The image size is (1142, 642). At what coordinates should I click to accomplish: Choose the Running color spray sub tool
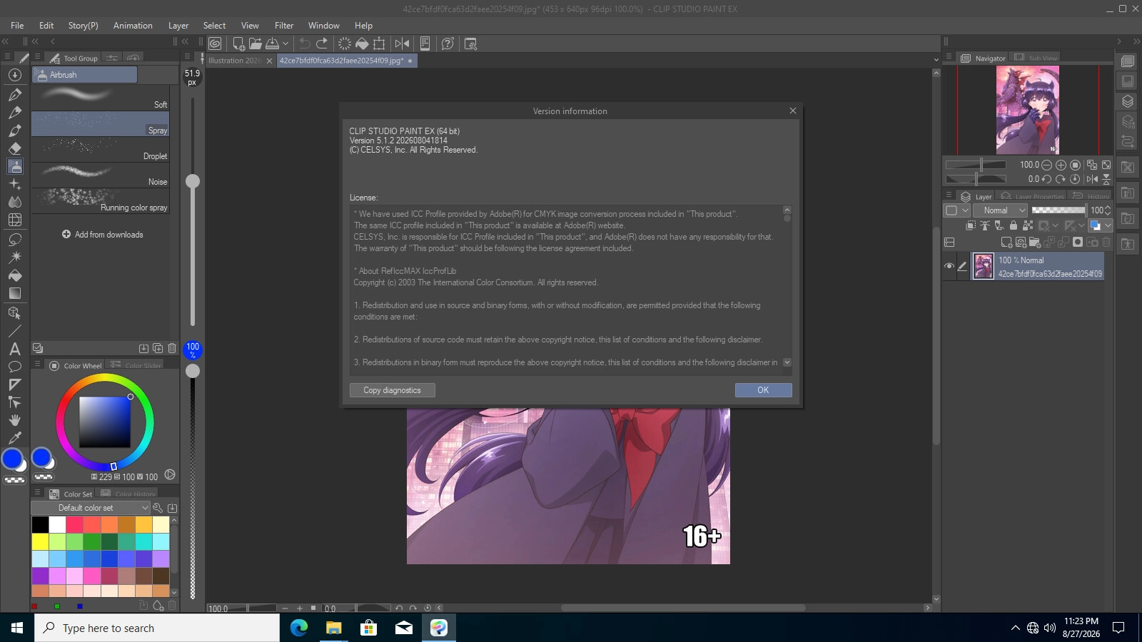coord(101,200)
